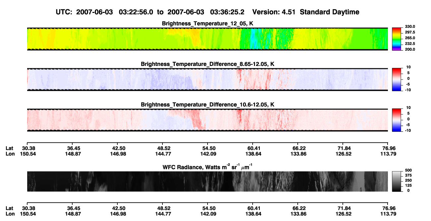431x221 pixels.
Task: Click longitude 133.86 on axis above WFC panel
Action: click(x=299, y=154)
